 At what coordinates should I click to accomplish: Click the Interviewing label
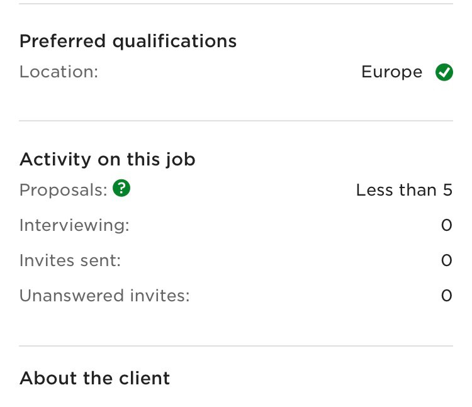(x=74, y=225)
